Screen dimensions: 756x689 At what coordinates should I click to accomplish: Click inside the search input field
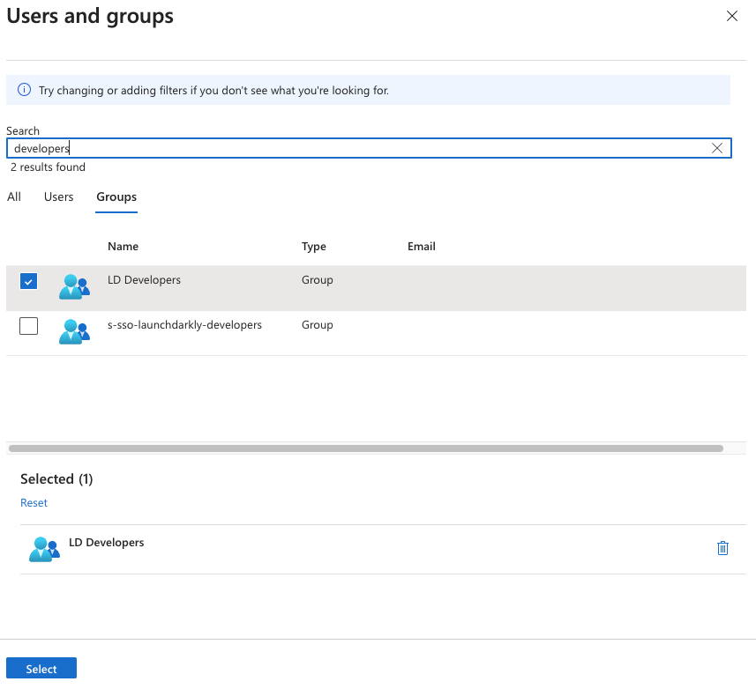click(x=353, y=148)
